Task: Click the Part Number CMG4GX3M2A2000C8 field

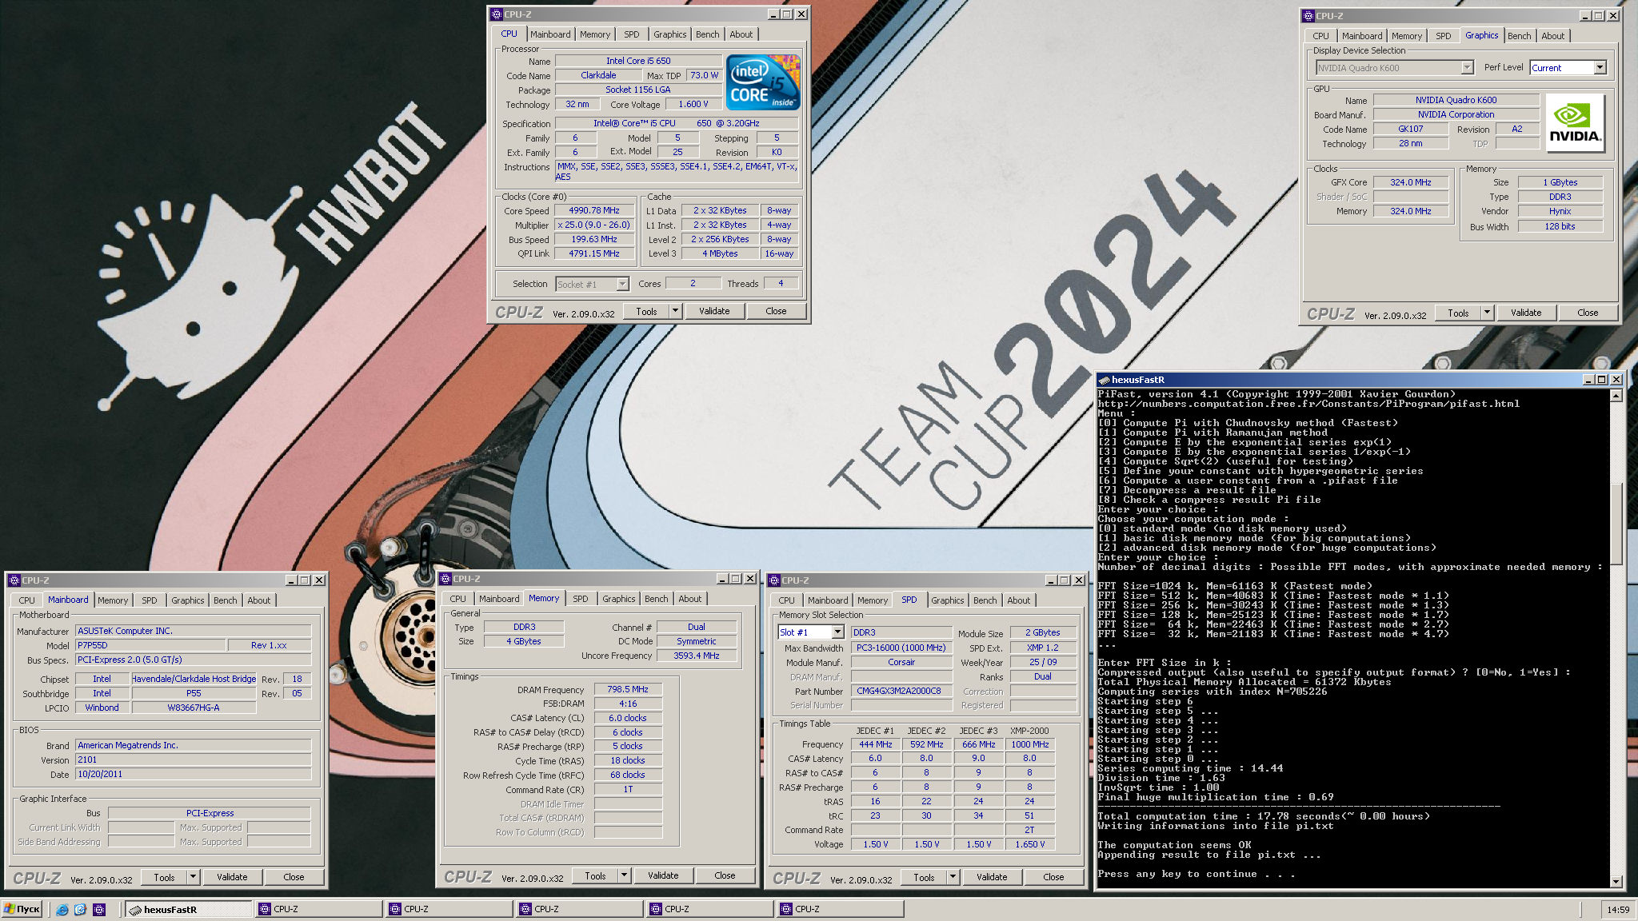Action: 901,691
